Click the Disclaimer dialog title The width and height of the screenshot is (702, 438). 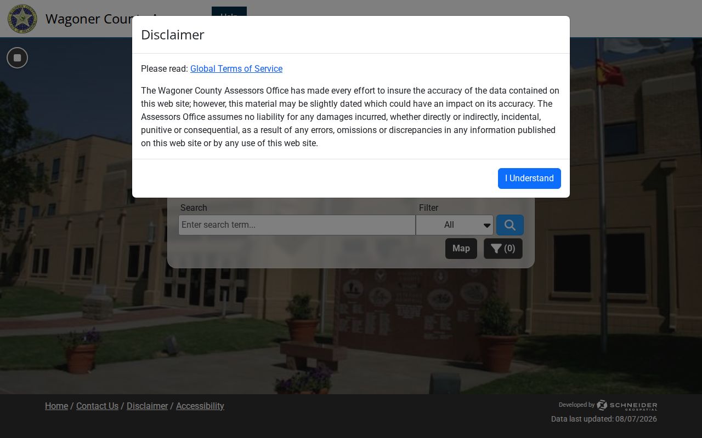tap(173, 34)
